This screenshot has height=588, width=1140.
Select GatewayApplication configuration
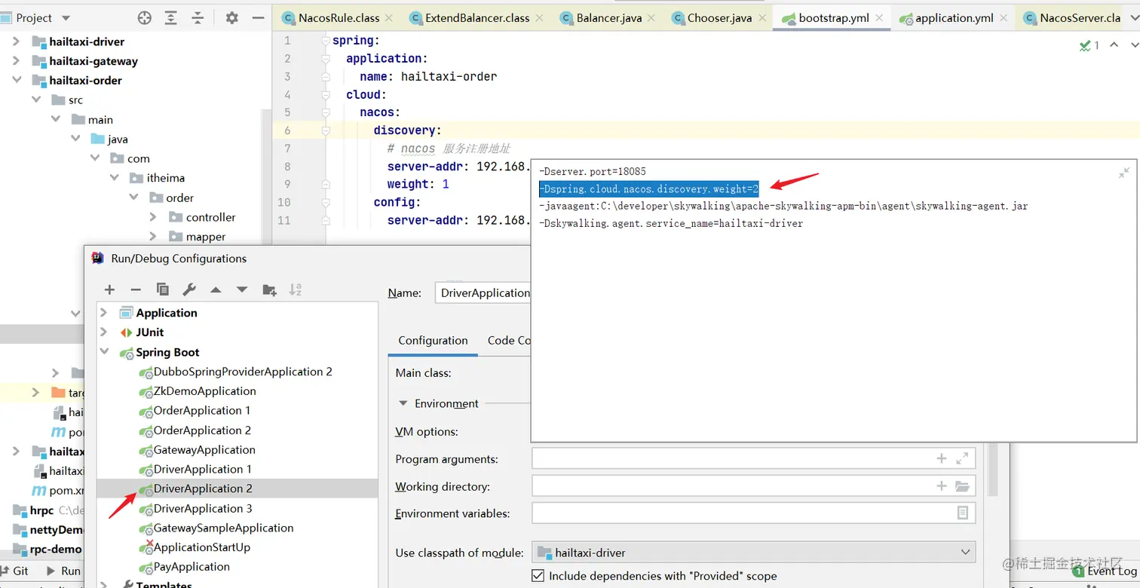click(204, 450)
